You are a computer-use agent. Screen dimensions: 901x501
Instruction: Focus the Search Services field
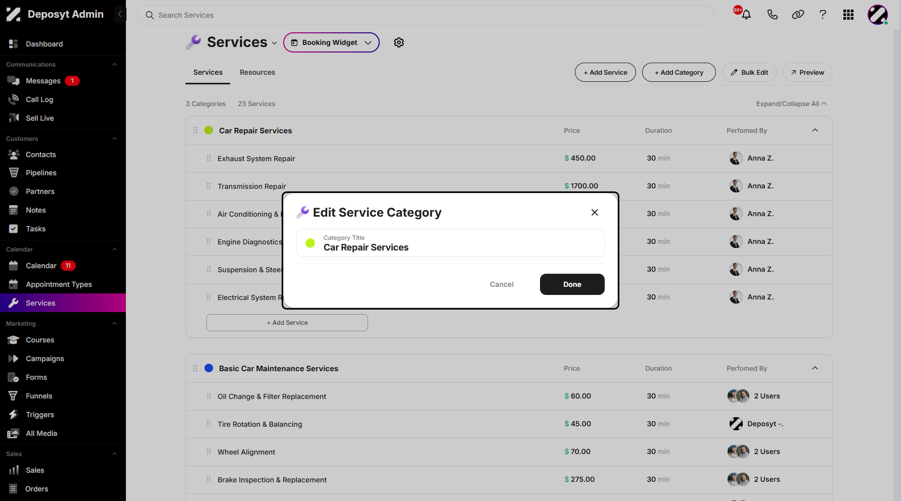[x=425, y=15]
